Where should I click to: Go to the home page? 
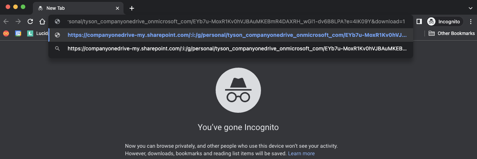point(42,21)
